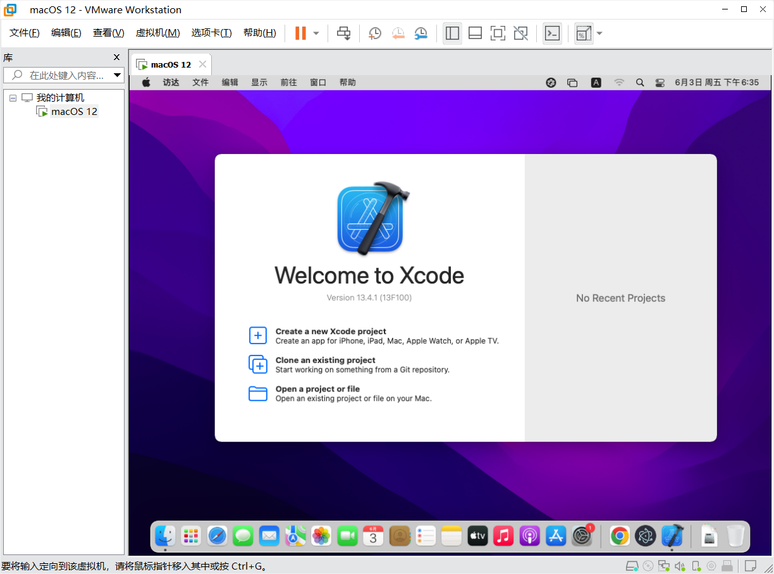
Task: Click the stretch guest display icon
Action: tap(583, 33)
